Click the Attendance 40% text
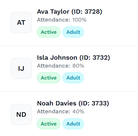The width and height of the screenshot is (138, 136). (61, 112)
